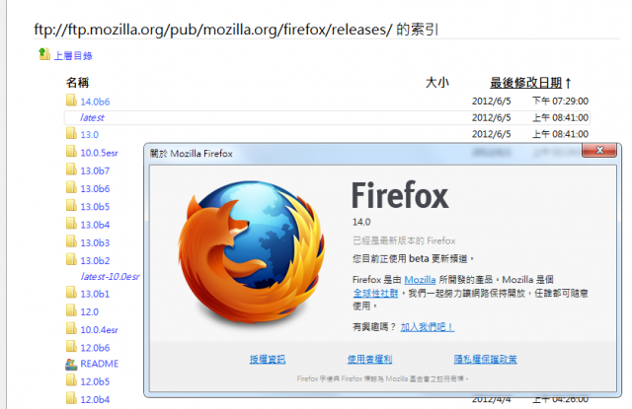Image resolution: width=632 pixels, height=409 pixels.
Task: Open 隱私權保護政策 privacy policy link
Action: click(485, 359)
